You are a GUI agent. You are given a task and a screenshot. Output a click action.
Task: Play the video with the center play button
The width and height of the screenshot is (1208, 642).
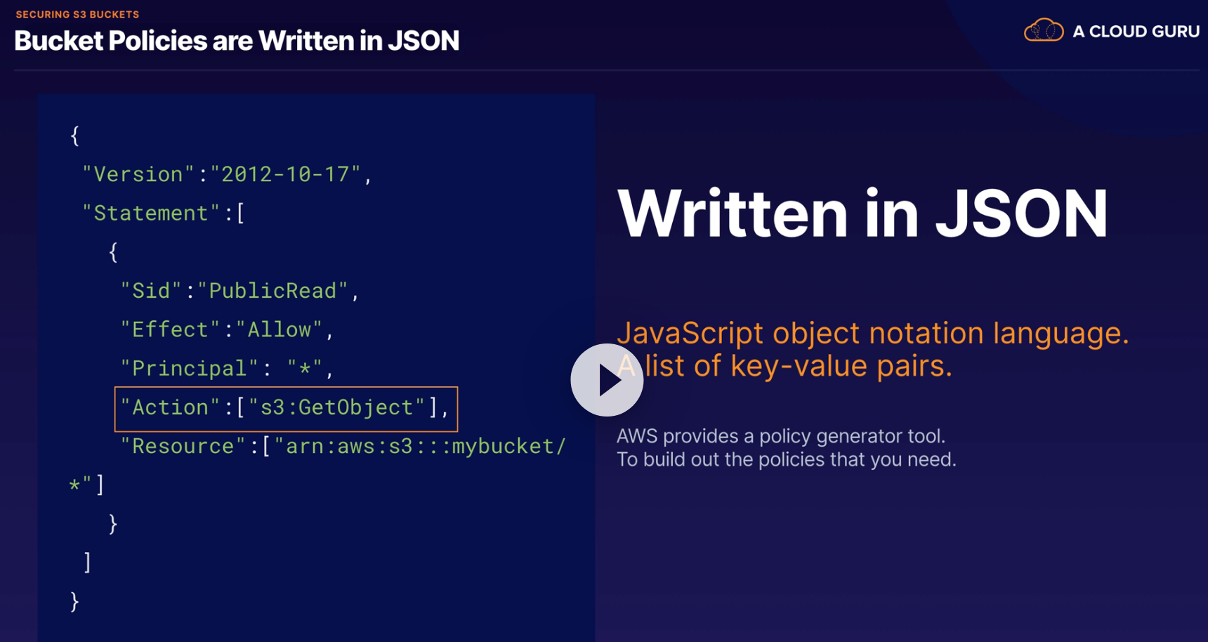coord(607,380)
